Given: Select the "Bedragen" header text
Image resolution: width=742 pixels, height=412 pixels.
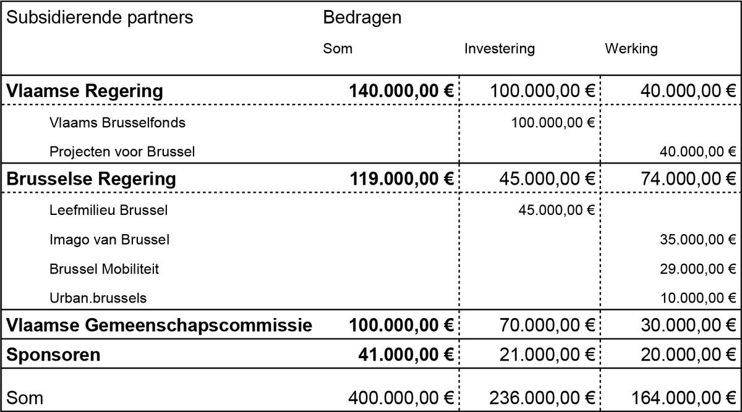Looking at the screenshot, I should tap(362, 17).
